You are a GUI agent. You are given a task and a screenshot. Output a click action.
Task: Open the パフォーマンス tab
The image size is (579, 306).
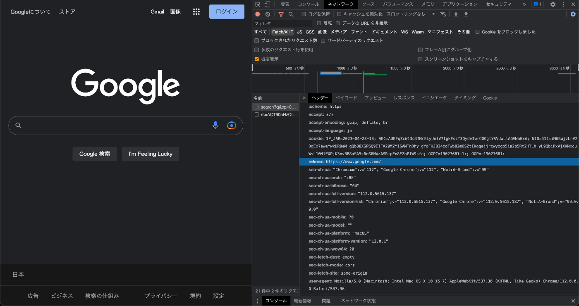(398, 4)
